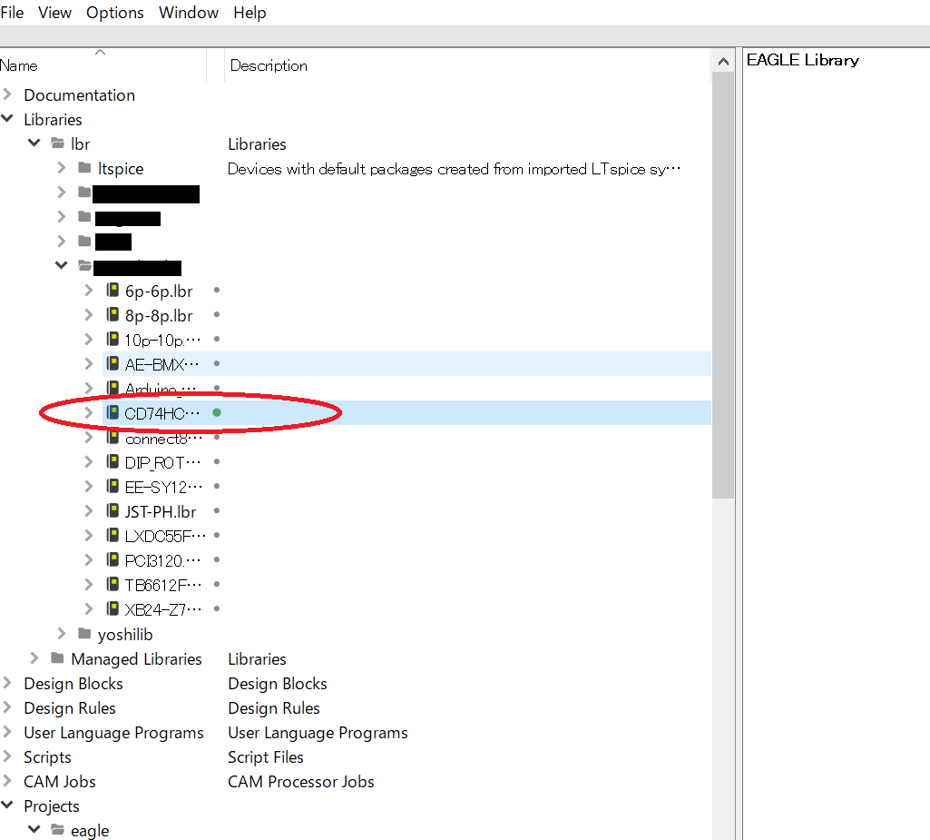Screen dimensions: 930x840
Task: Collapse the Libraries tree node
Action: [x=7, y=119]
